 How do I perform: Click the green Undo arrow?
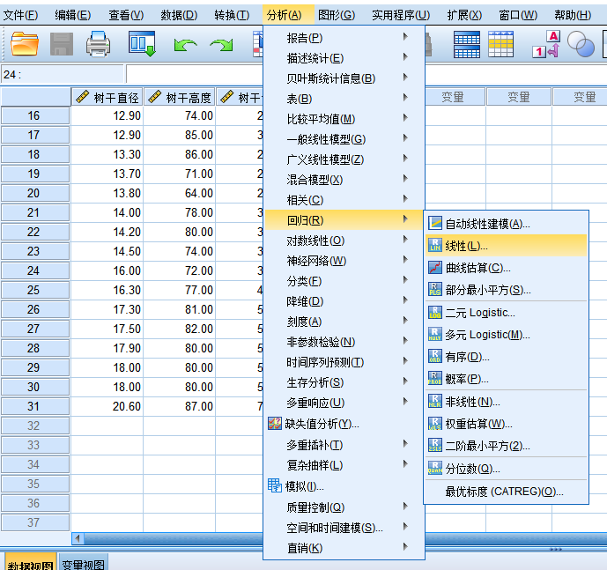[x=185, y=45]
